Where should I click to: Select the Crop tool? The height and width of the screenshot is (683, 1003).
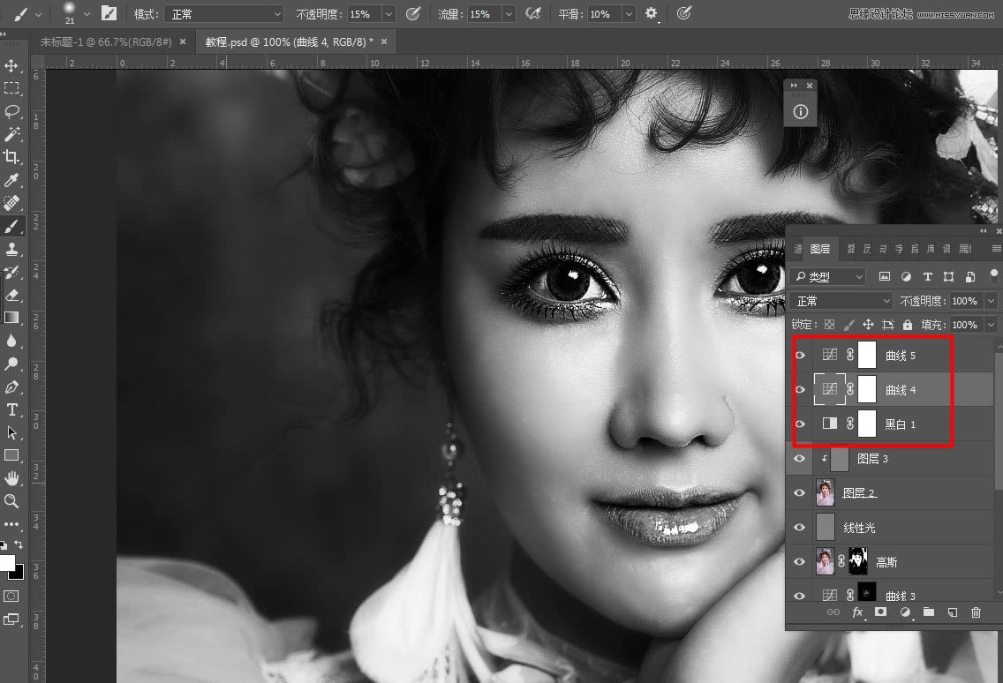(11, 157)
